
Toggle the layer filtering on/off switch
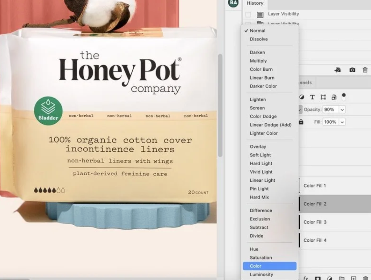344,97
